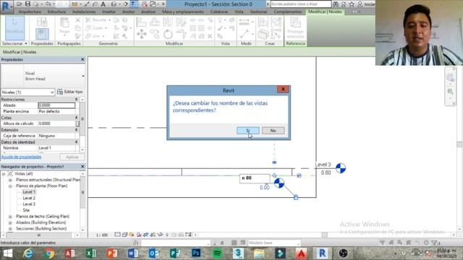
Task: Click the Recorte geometry tool
Action: [97, 19]
